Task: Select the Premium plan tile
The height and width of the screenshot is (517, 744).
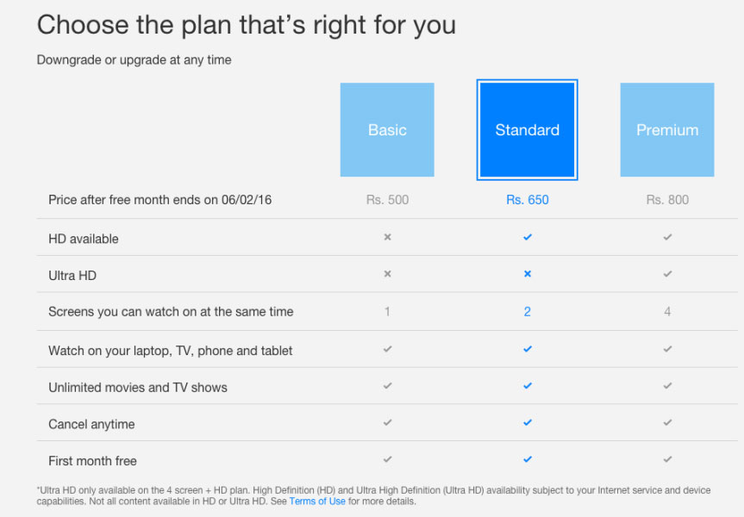Action: (667, 129)
